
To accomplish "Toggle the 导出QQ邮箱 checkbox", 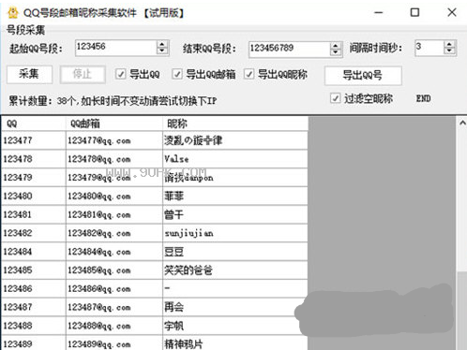I will (x=177, y=74).
